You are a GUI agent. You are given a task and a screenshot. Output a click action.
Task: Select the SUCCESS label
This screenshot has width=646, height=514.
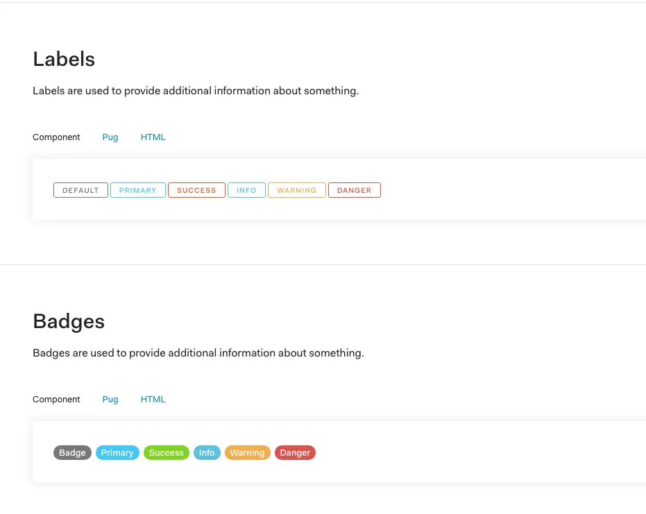[x=196, y=189]
